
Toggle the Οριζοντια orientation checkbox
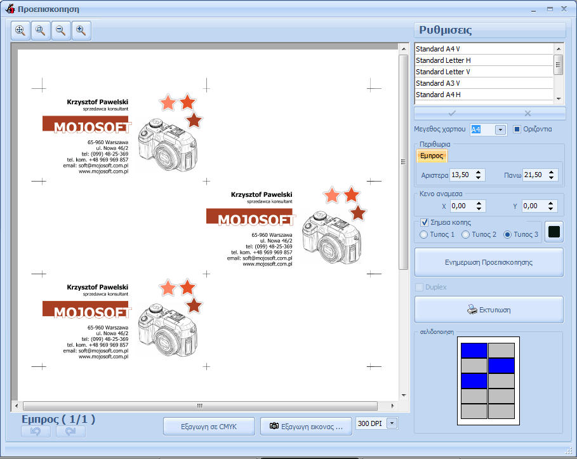click(517, 130)
